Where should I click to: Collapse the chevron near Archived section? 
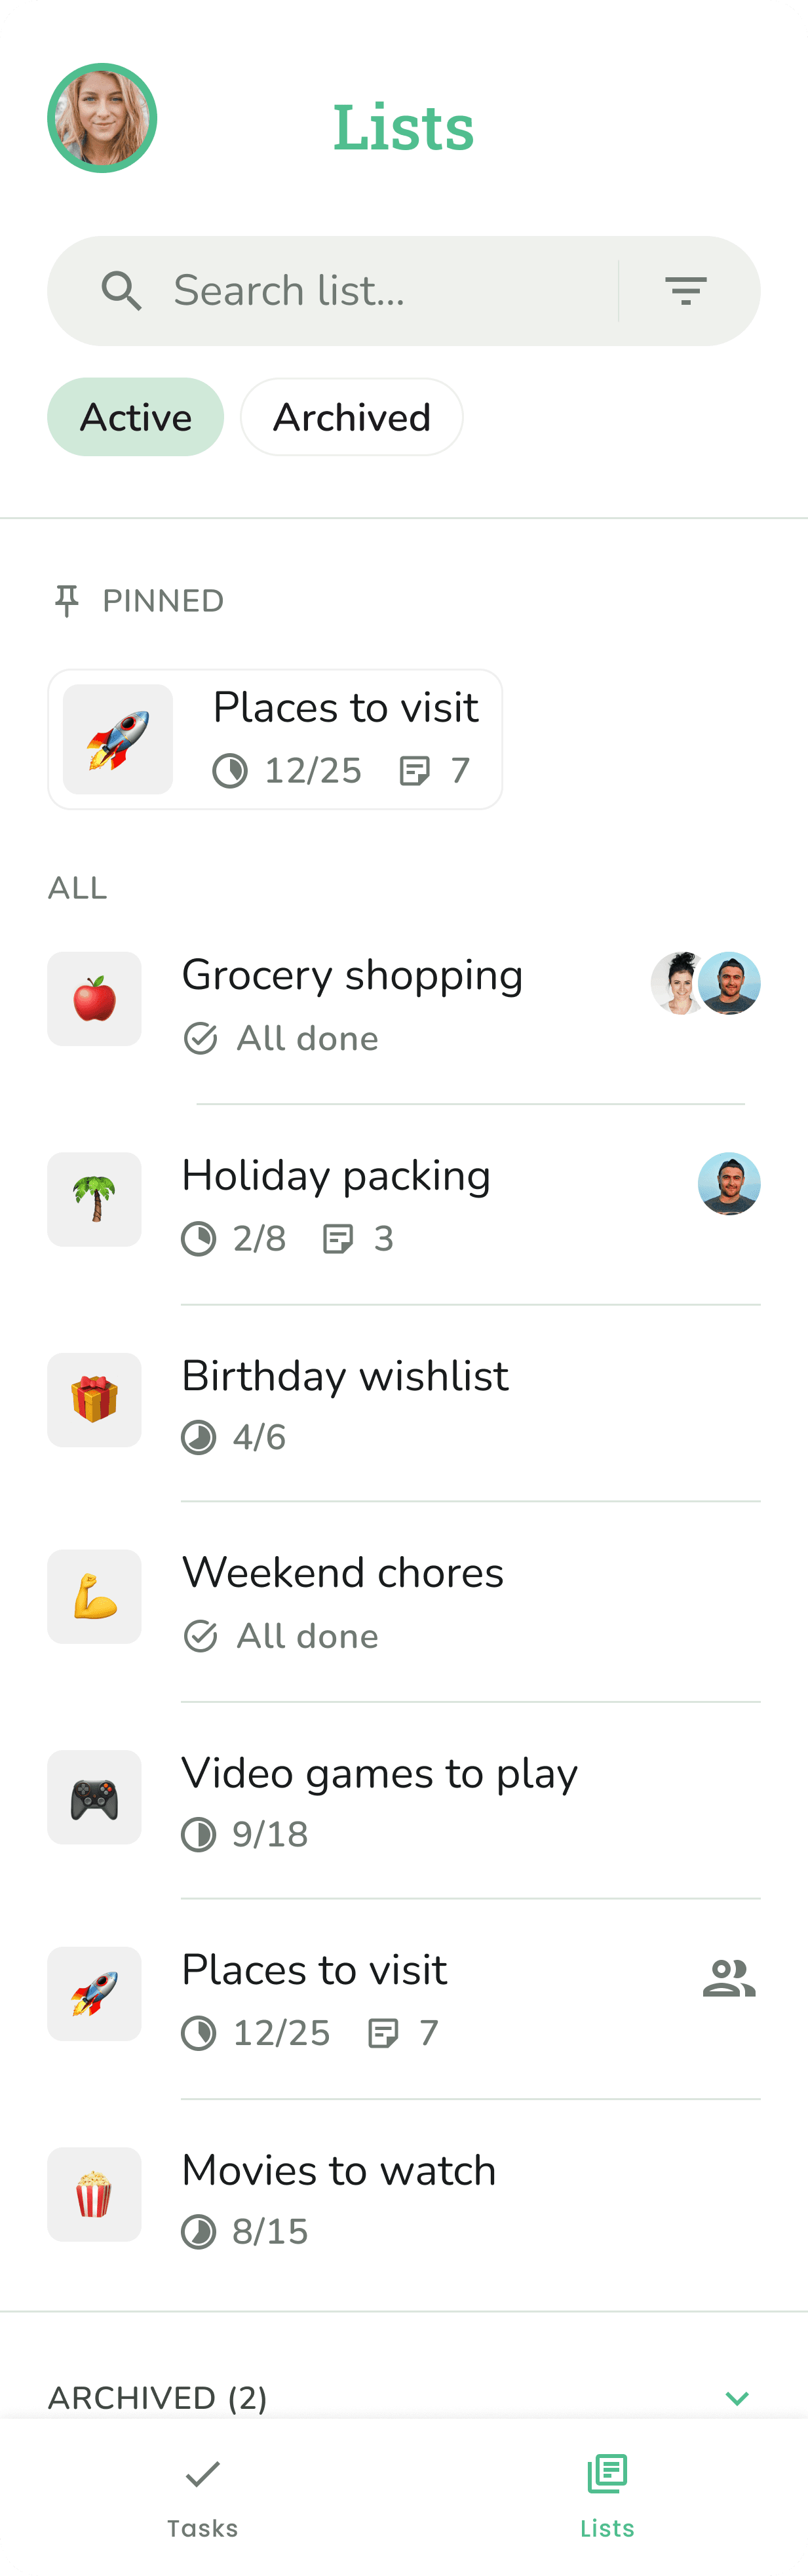tap(738, 2398)
